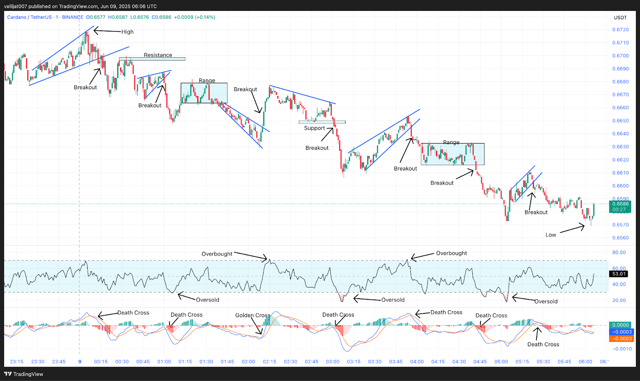
Task: Select the 'Support' annotation label
Action: point(314,128)
